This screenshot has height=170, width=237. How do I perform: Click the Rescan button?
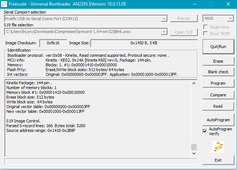(184, 18)
